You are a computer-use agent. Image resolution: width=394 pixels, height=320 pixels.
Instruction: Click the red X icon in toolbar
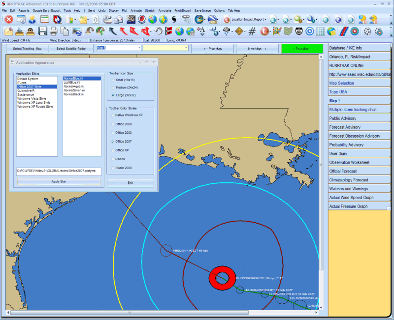pos(8,20)
